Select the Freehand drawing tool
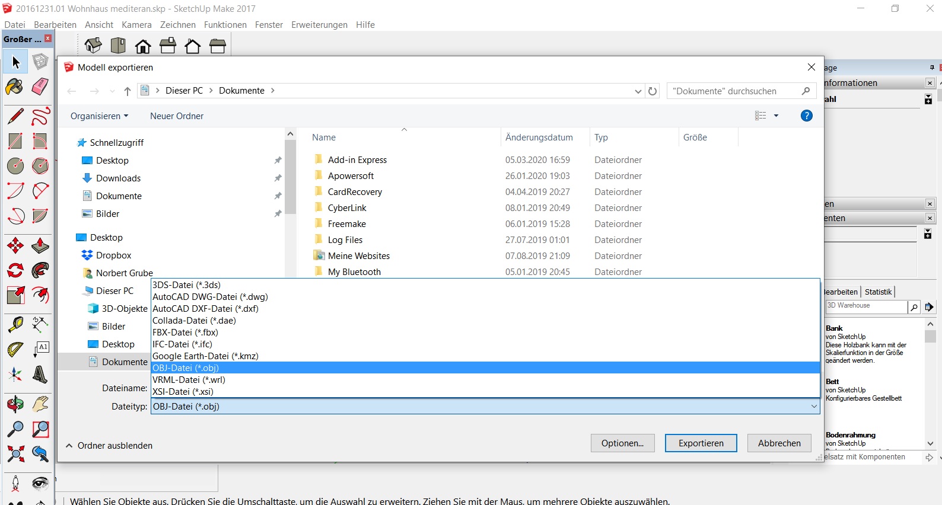Viewport: 942px width, 505px height. [x=40, y=116]
